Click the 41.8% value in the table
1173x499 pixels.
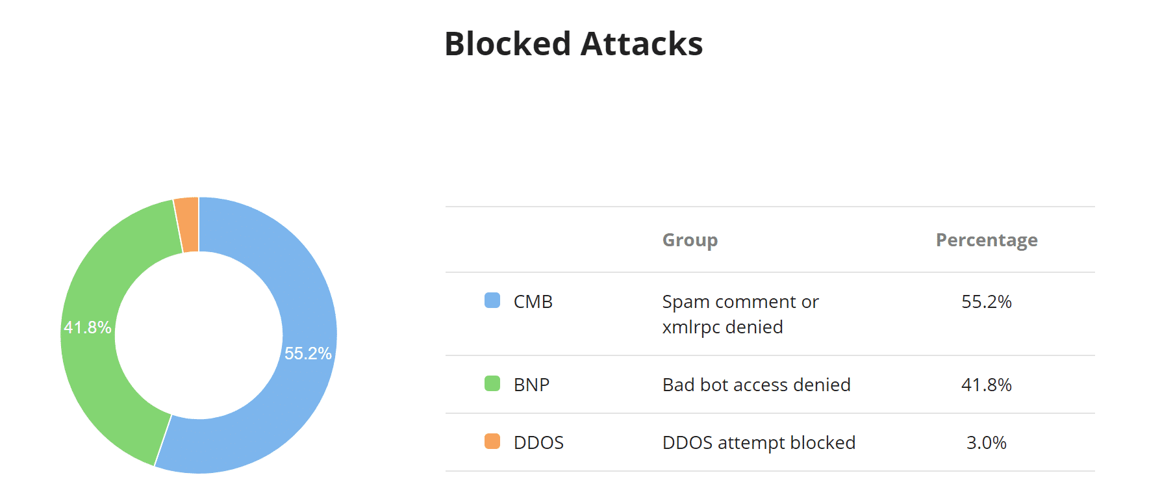tap(986, 385)
